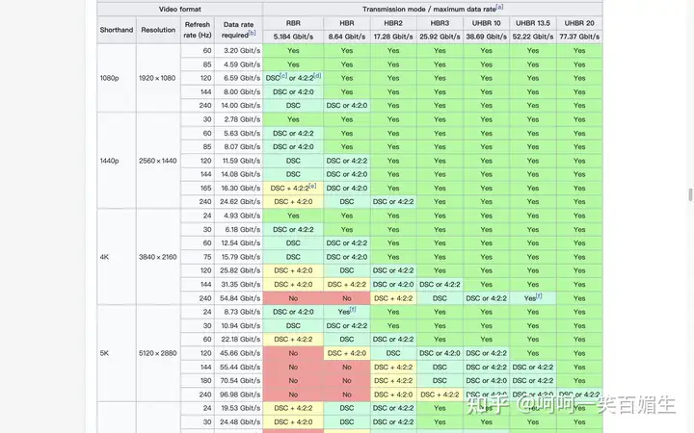Click the 2560 × 1440 resolution cell
The image size is (694, 433).
pos(158,160)
